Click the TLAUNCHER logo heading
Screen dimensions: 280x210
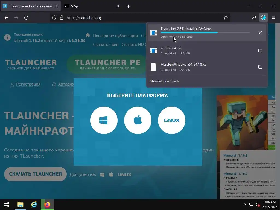[x=31, y=64]
